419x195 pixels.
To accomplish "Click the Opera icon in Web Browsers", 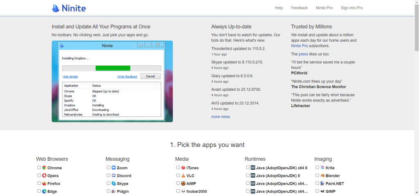I will pyautogui.click(x=44, y=175).
